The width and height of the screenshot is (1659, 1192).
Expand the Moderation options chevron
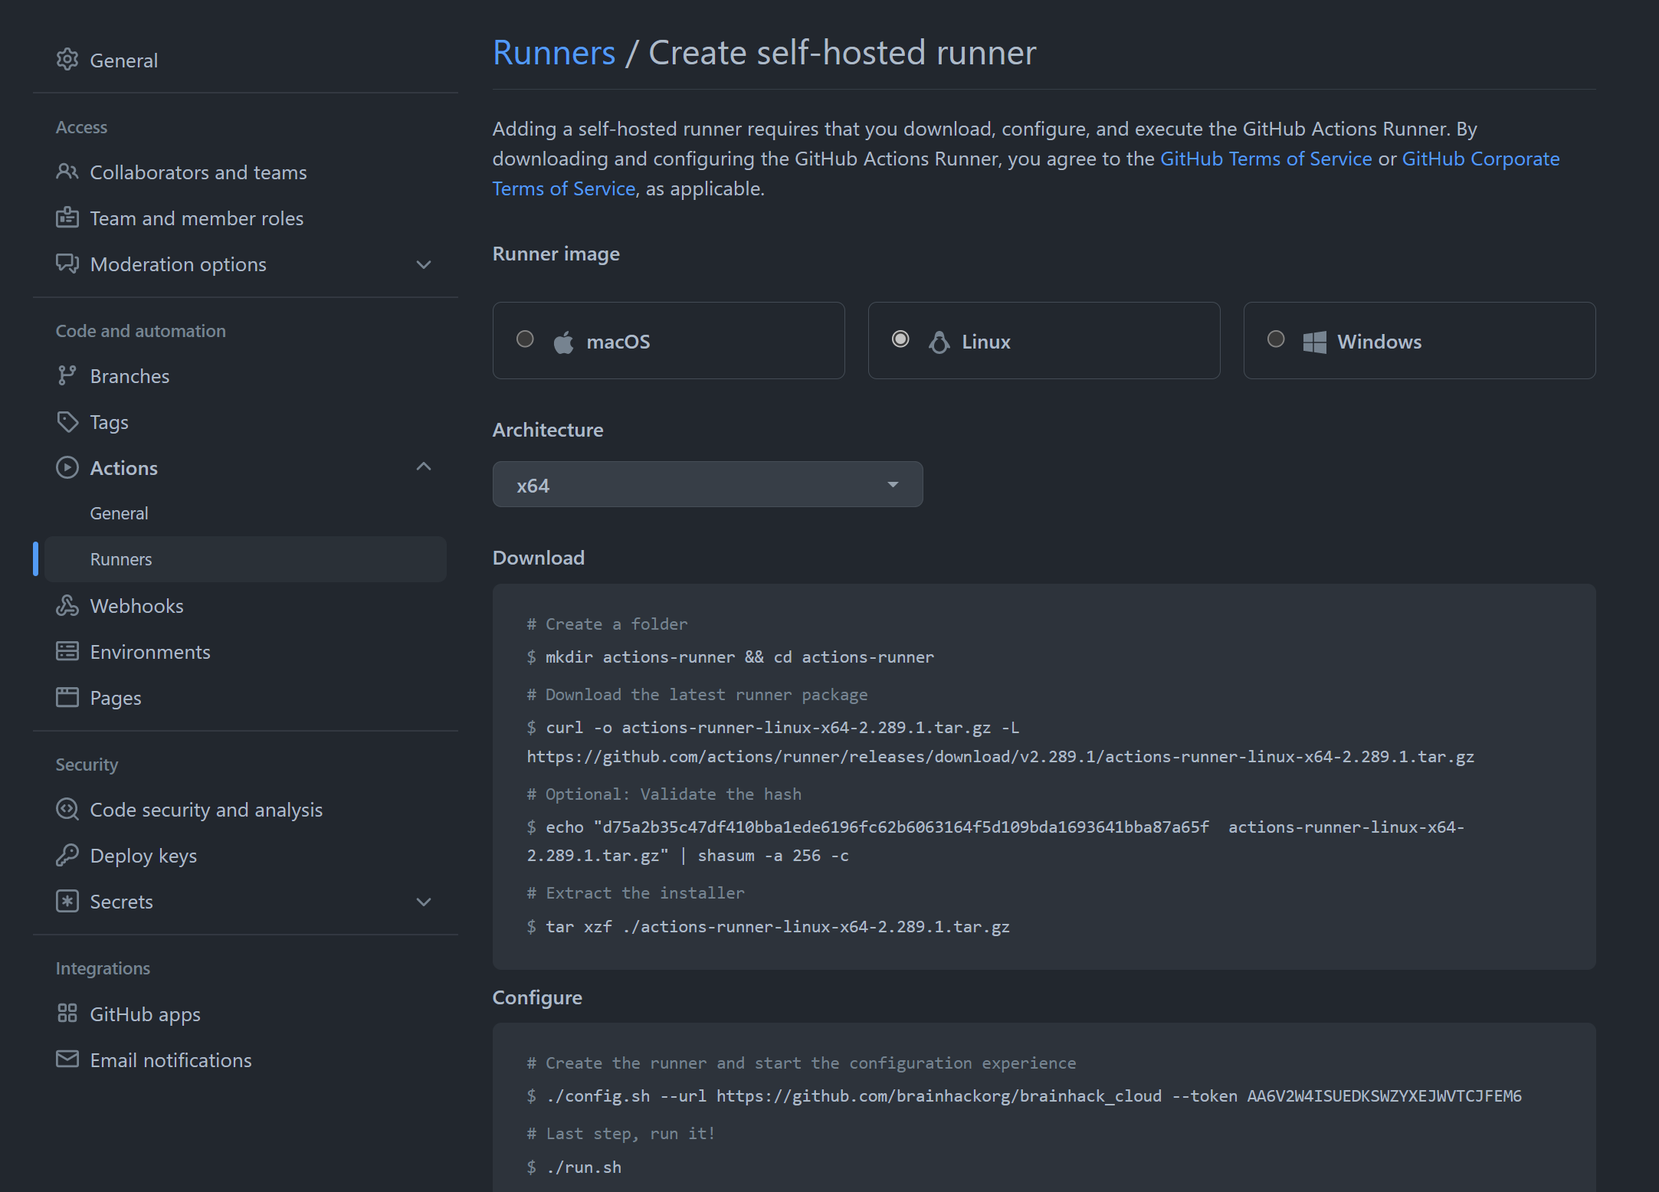point(424,264)
